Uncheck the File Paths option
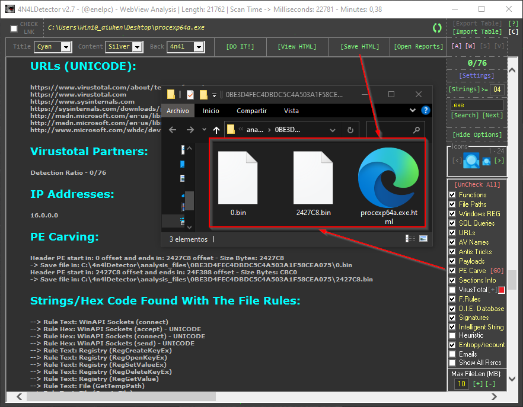The width and height of the screenshot is (523, 407). (x=452, y=204)
